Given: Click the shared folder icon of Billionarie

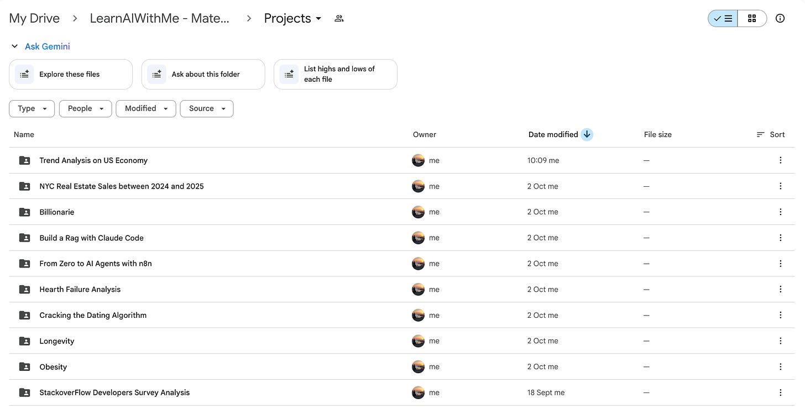Looking at the screenshot, I should pyautogui.click(x=25, y=212).
